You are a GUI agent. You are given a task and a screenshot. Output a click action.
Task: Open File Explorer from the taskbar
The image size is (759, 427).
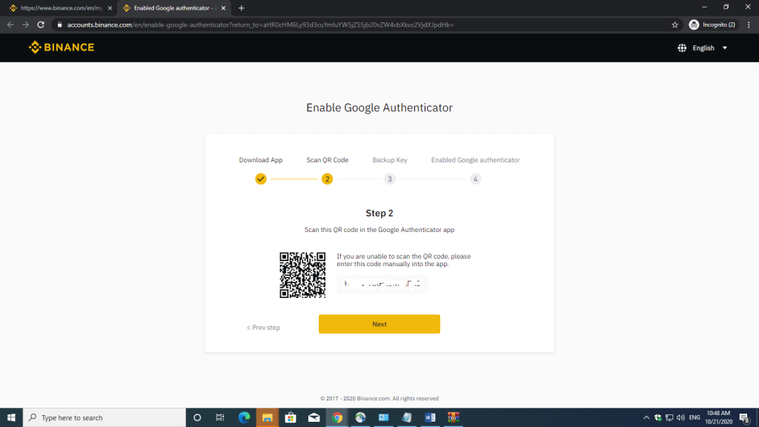pos(267,417)
